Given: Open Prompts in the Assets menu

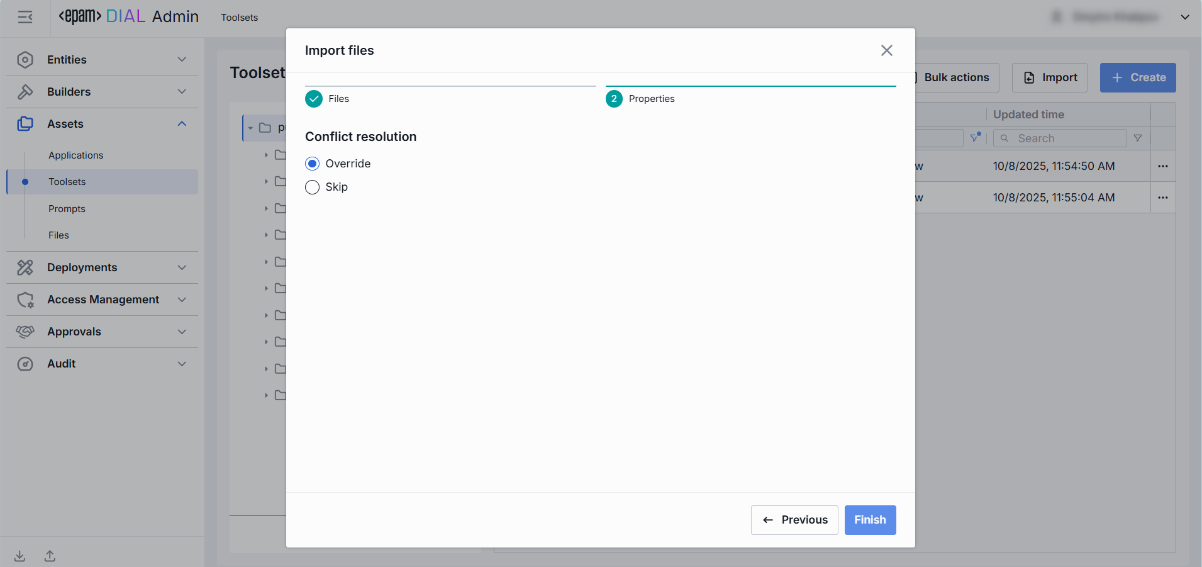Looking at the screenshot, I should click(x=67, y=209).
